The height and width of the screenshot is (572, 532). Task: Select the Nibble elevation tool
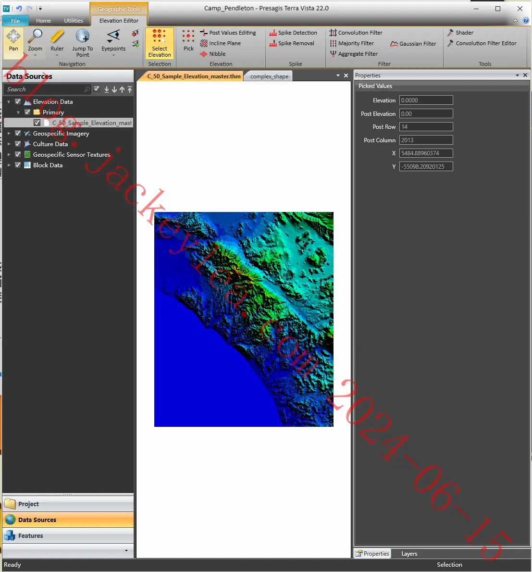click(x=213, y=54)
